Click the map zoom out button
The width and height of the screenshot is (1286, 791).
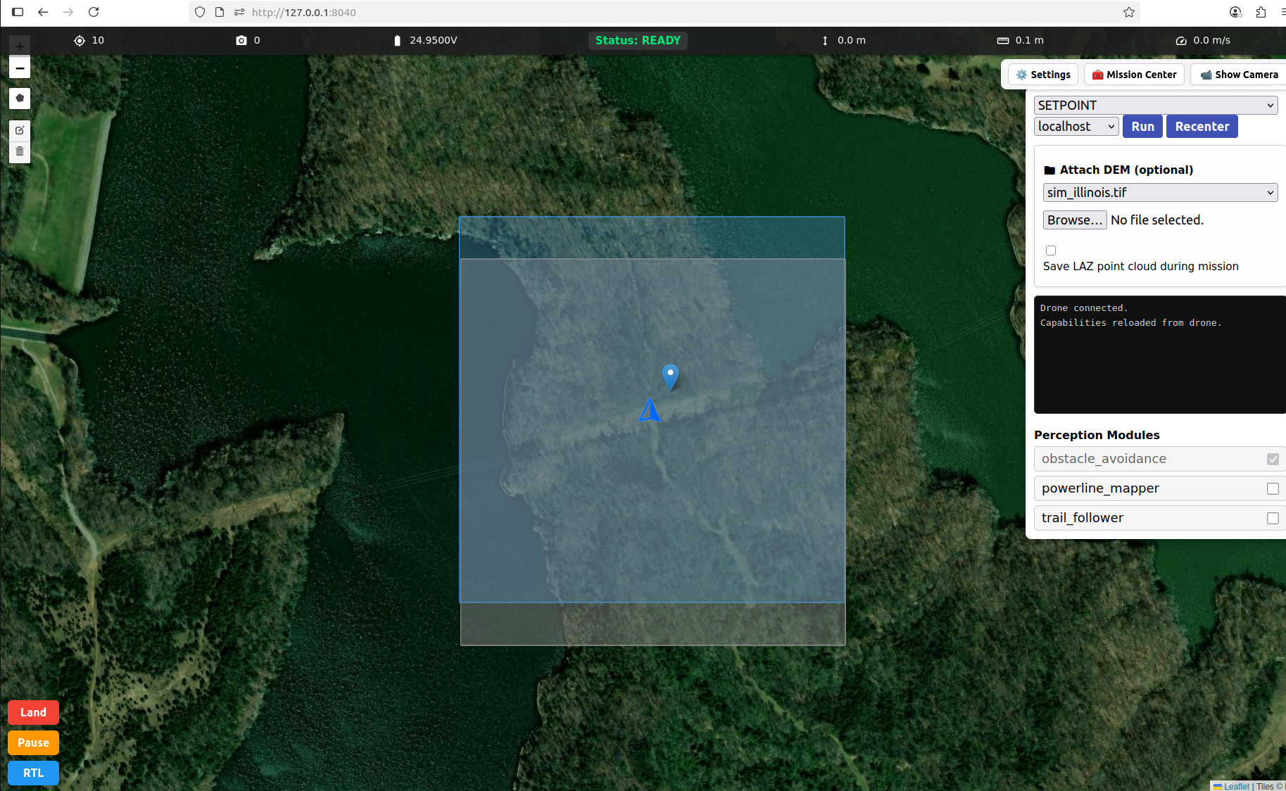click(x=20, y=68)
